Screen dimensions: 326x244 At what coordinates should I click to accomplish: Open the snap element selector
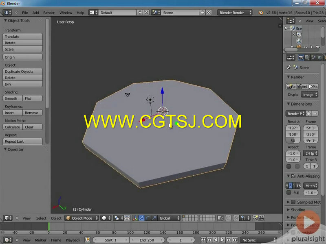[x=245, y=218]
